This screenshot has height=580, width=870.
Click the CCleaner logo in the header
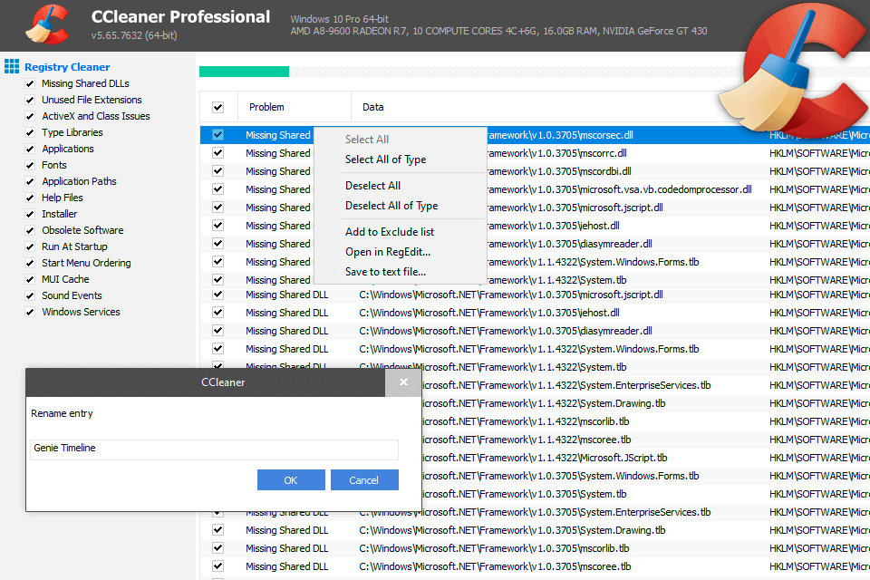coord(48,24)
